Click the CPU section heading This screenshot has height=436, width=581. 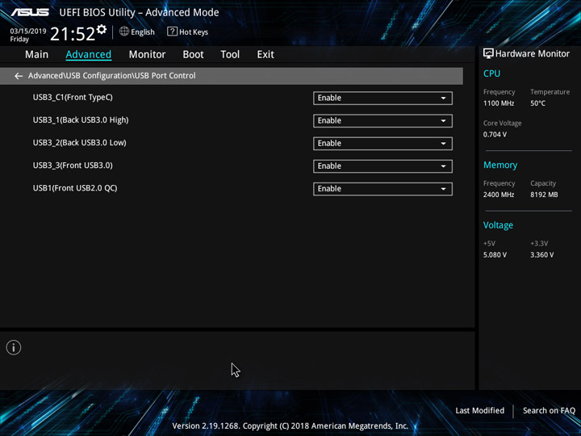(x=491, y=73)
